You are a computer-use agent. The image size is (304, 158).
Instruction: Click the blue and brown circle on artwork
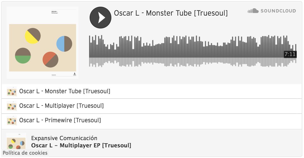coord(64,44)
